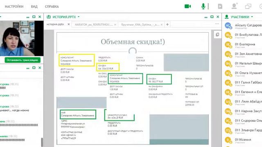The height and width of the screenshot is (147, 262).
Task: Click the copy pages icon beside the slide
Action: (217, 34)
